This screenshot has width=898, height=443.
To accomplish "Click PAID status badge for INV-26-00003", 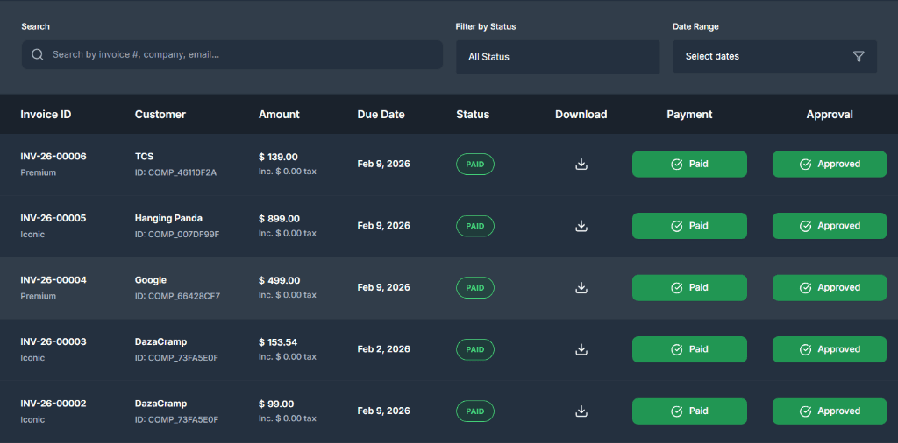I will click(474, 349).
